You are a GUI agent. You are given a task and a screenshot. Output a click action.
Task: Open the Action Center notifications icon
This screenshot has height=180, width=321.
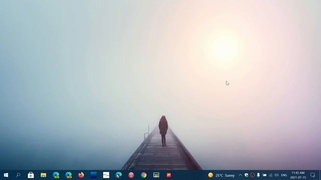[312, 175]
